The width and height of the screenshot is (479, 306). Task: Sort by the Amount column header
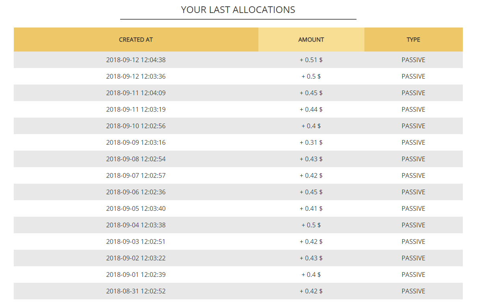[x=311, y=40]
